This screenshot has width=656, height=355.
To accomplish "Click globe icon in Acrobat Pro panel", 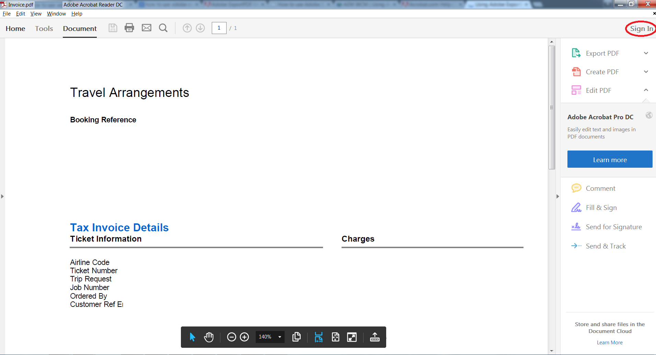I will [649, 115].
